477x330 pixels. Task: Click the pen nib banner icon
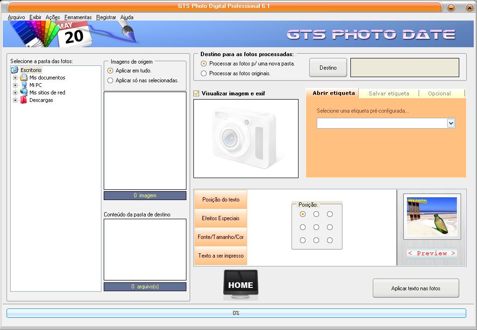pos(129,32)
